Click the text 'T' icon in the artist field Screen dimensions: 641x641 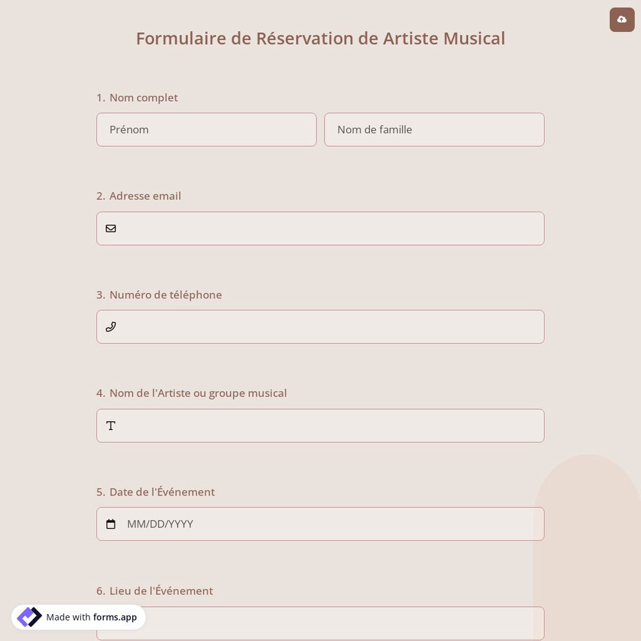(x=110, y=425)
